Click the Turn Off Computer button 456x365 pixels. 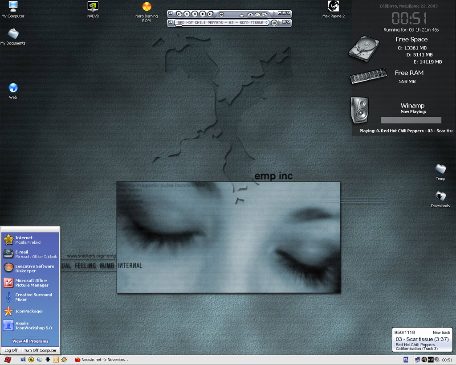[40, 350]
